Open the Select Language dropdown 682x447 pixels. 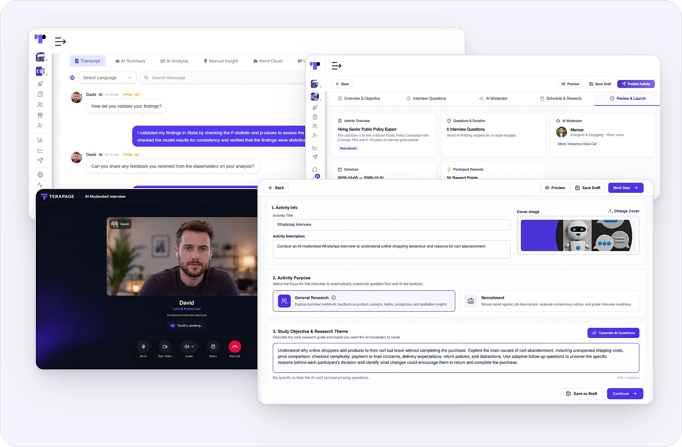(107, 77)
